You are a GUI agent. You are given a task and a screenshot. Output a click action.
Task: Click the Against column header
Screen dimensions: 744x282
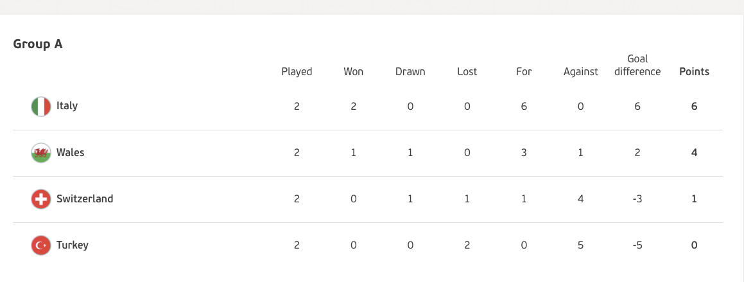(x=581, y=72)
